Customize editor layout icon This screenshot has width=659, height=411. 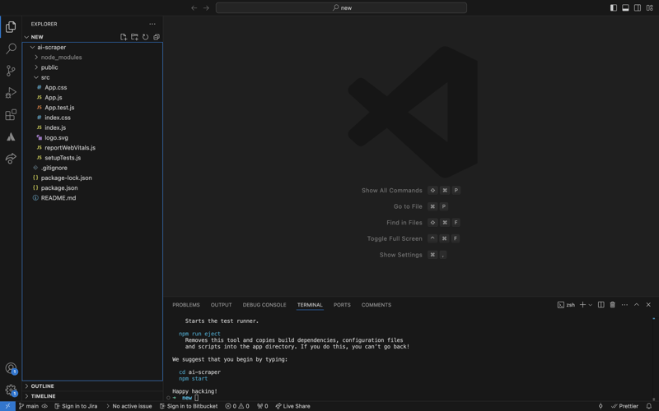(x=650, y=8)
